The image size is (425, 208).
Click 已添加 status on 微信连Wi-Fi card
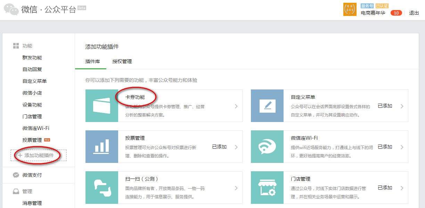385,147
